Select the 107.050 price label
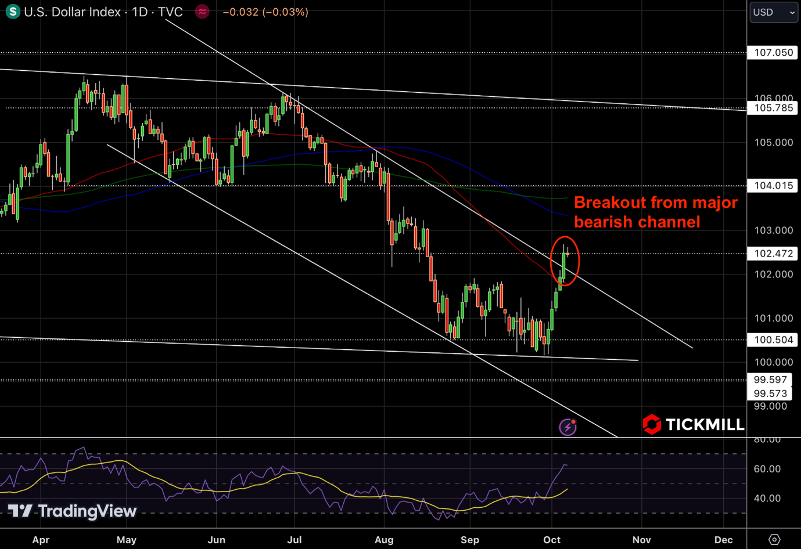This screenshot has height=549, width=801. pos(773,53)
